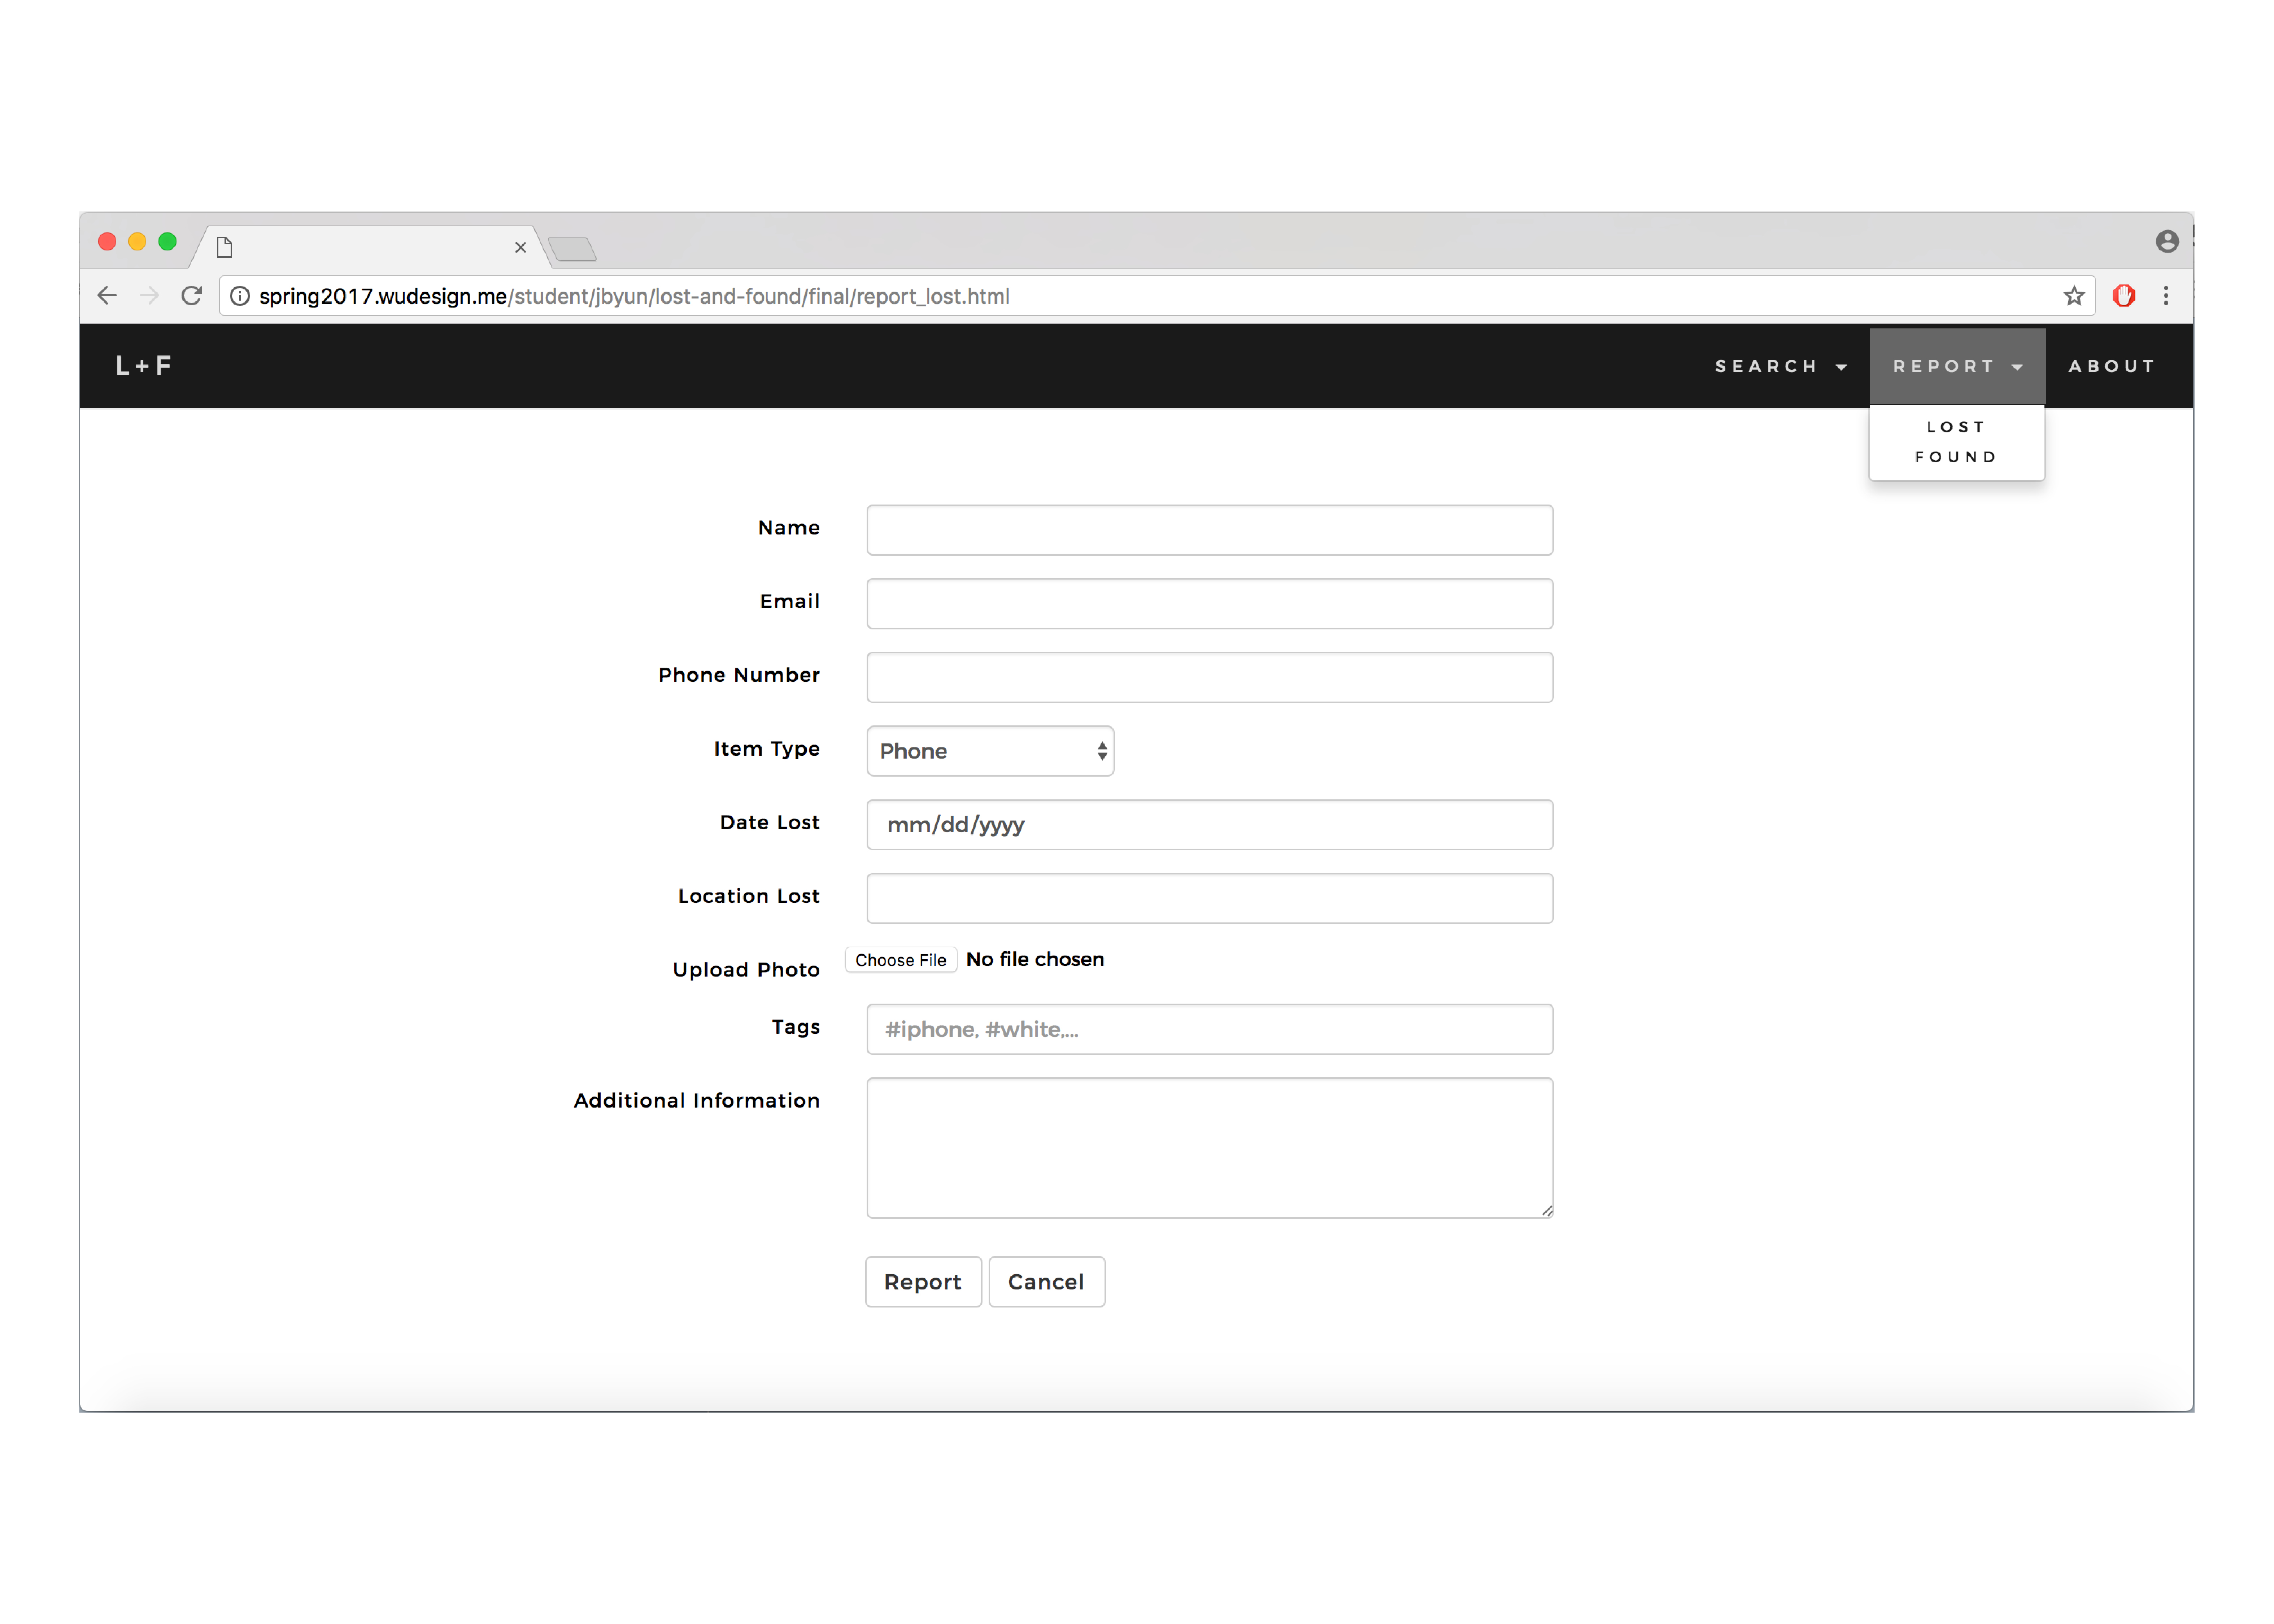Click the browser back arrow

tap(107, 296)
